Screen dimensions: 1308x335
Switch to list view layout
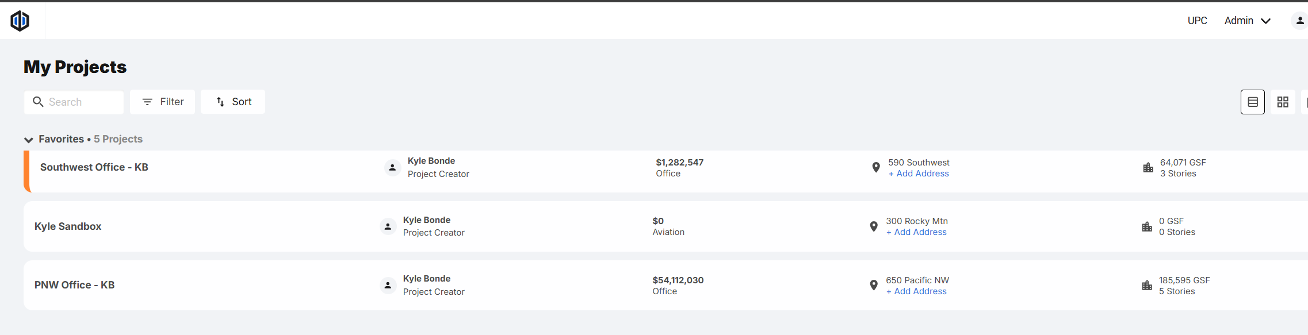pyautogui.click(x=1252, y=102)
